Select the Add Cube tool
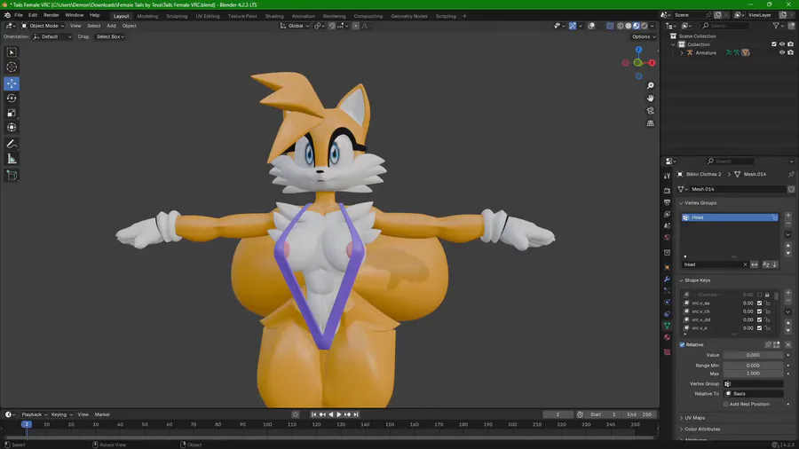This screenshot has height=449, width=799. [x=12, y=176]
